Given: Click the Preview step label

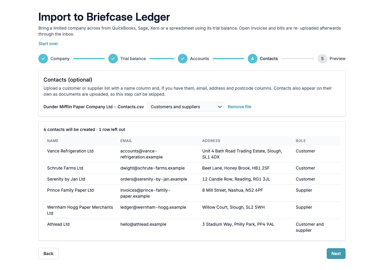Looking at the screenshot, I should point(337,59).
